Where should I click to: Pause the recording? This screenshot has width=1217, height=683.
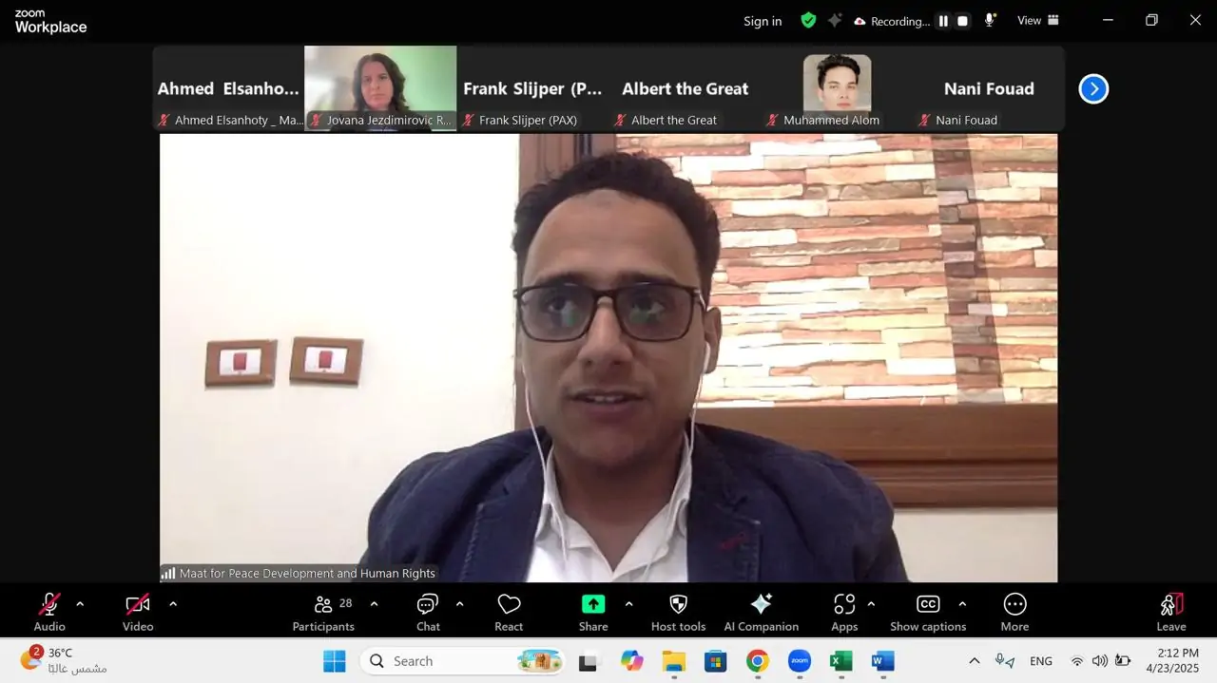click(x=943, y=21)
